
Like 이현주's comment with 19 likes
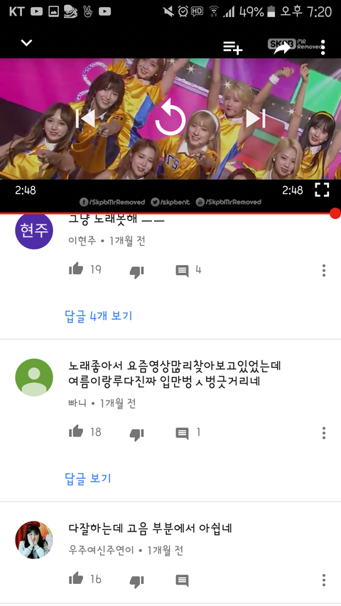tap(76, 269)
